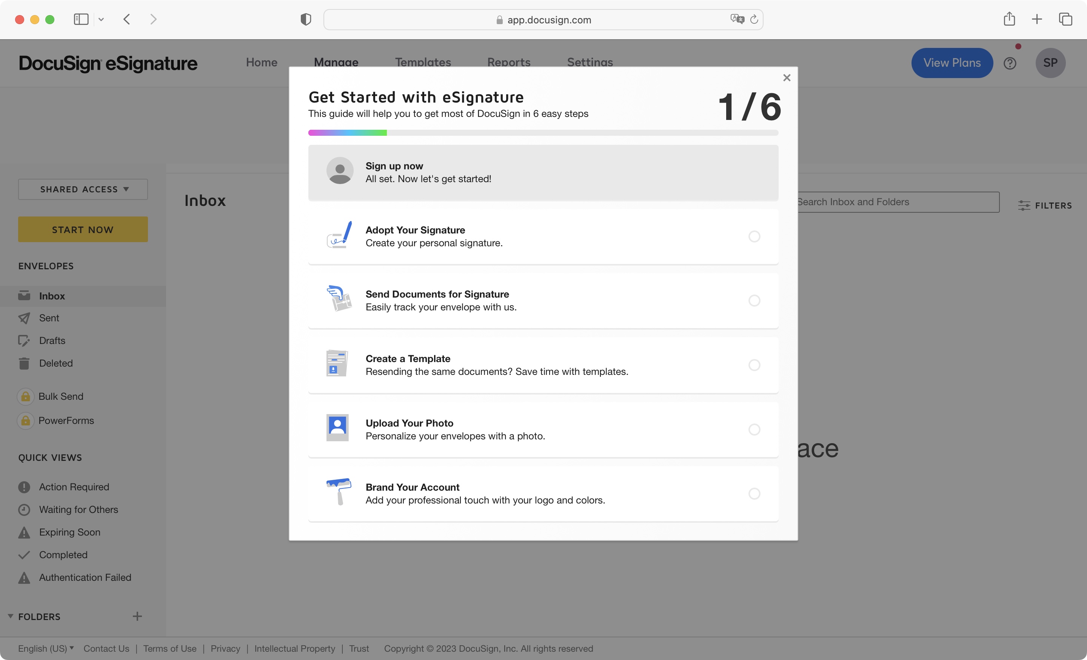The image size is (1087, 660).
Task: Select the Manage tab
Action: point(336,62)
